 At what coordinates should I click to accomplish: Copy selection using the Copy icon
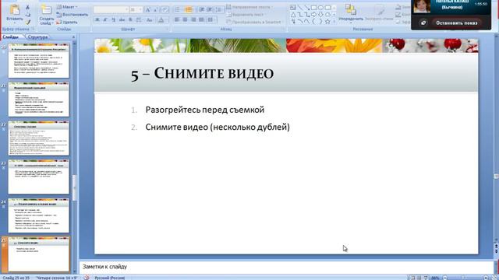pos(28,15)
